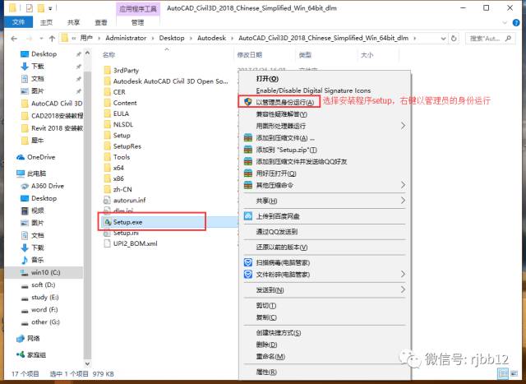
Task: Click the 名称 column header
Action: (110, 54)
